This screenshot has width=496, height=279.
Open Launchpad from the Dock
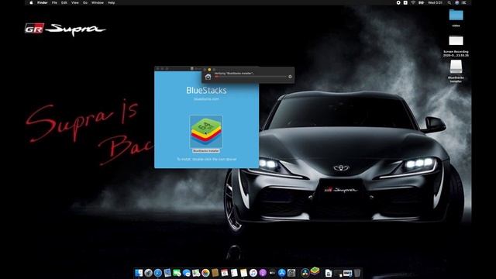point(148,273)
